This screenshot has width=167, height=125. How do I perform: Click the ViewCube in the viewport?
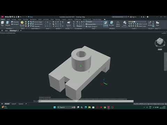(160, 41)
